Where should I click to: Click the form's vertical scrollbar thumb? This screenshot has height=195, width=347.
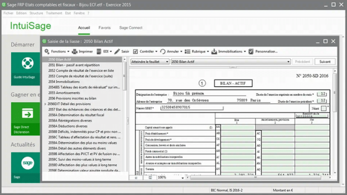pos(335,92)
